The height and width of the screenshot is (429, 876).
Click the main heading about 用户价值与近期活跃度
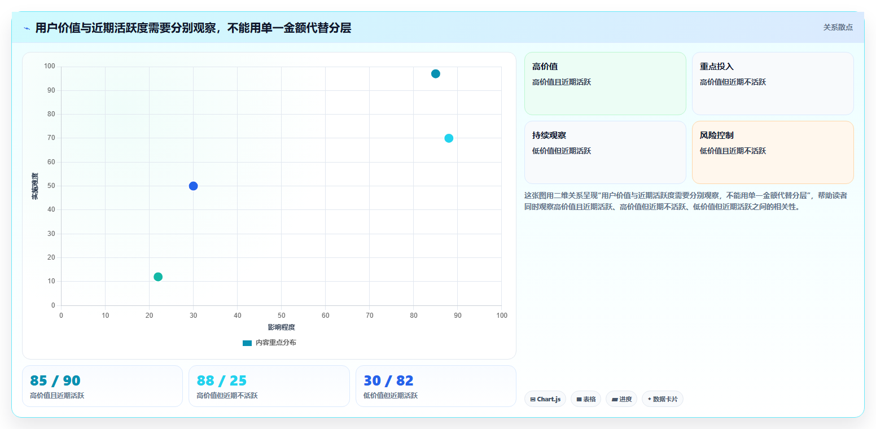coord(193,28)
